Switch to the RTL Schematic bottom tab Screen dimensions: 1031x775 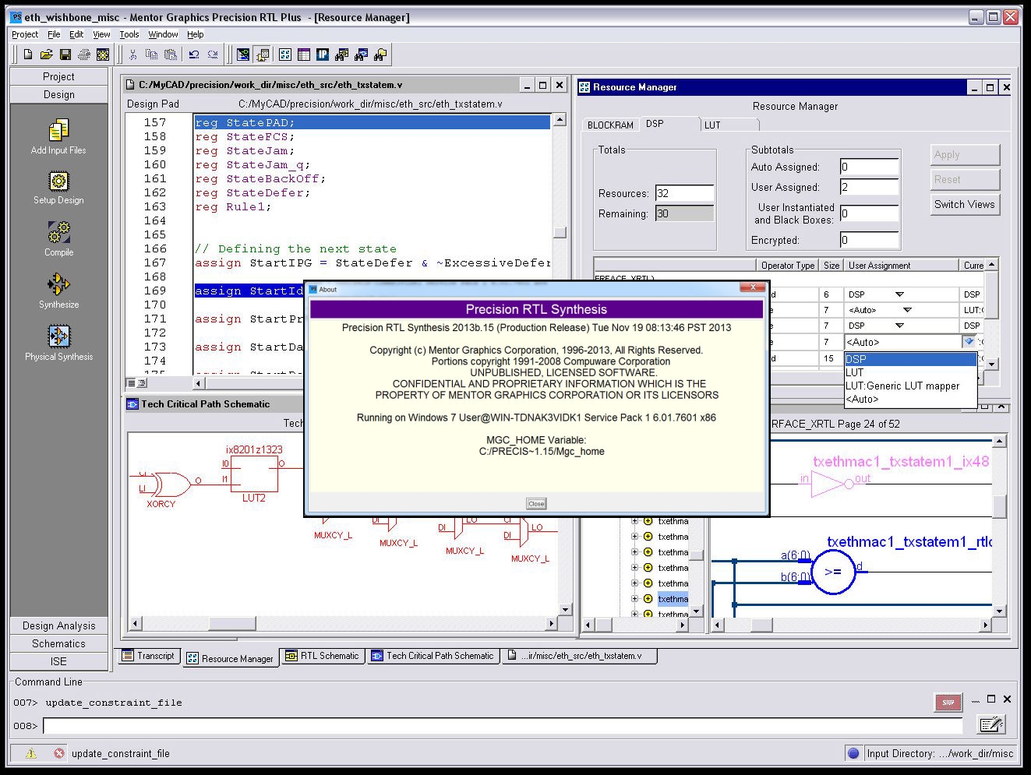click(322, 656)
